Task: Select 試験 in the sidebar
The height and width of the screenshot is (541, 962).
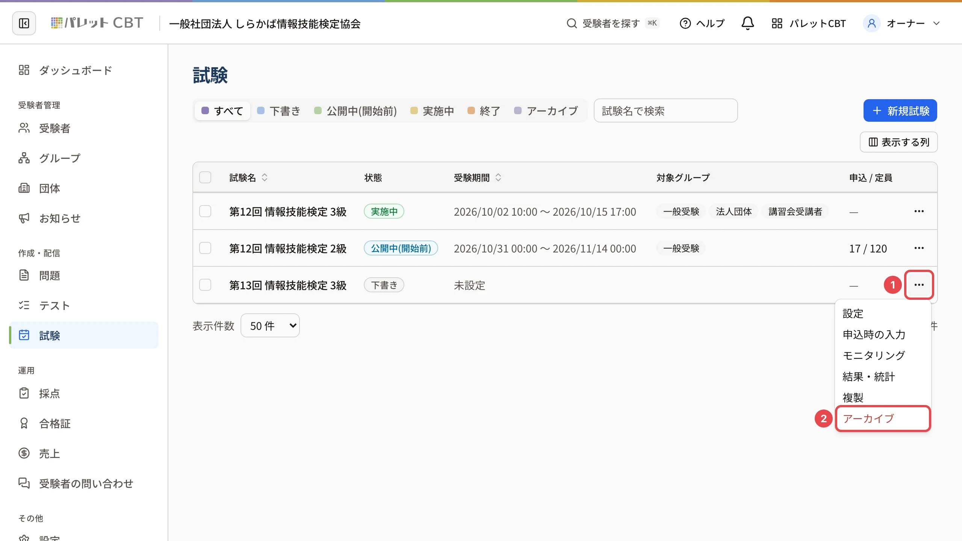Action: pos(83,335)
